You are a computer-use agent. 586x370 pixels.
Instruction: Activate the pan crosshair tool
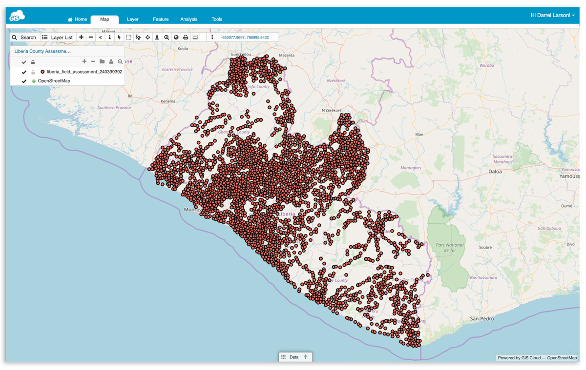(x=147, y=37)
